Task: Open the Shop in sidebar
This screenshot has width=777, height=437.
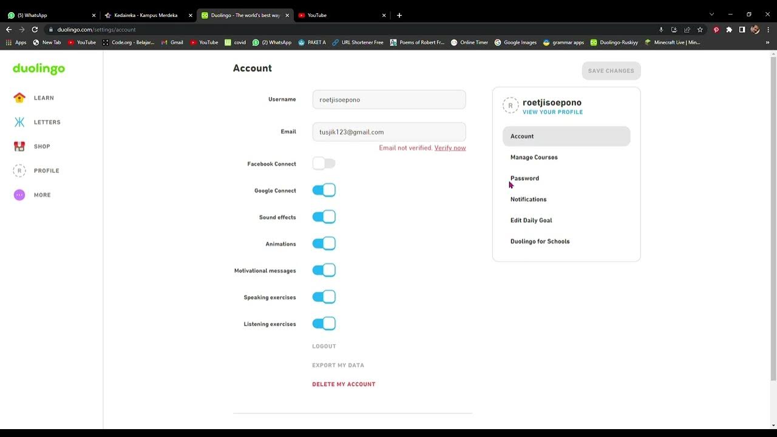Action: (x=32, y=146)
